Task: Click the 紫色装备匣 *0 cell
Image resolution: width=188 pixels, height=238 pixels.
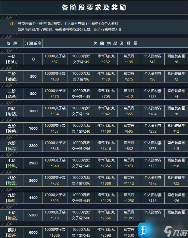Action: (x=176, y=59)
